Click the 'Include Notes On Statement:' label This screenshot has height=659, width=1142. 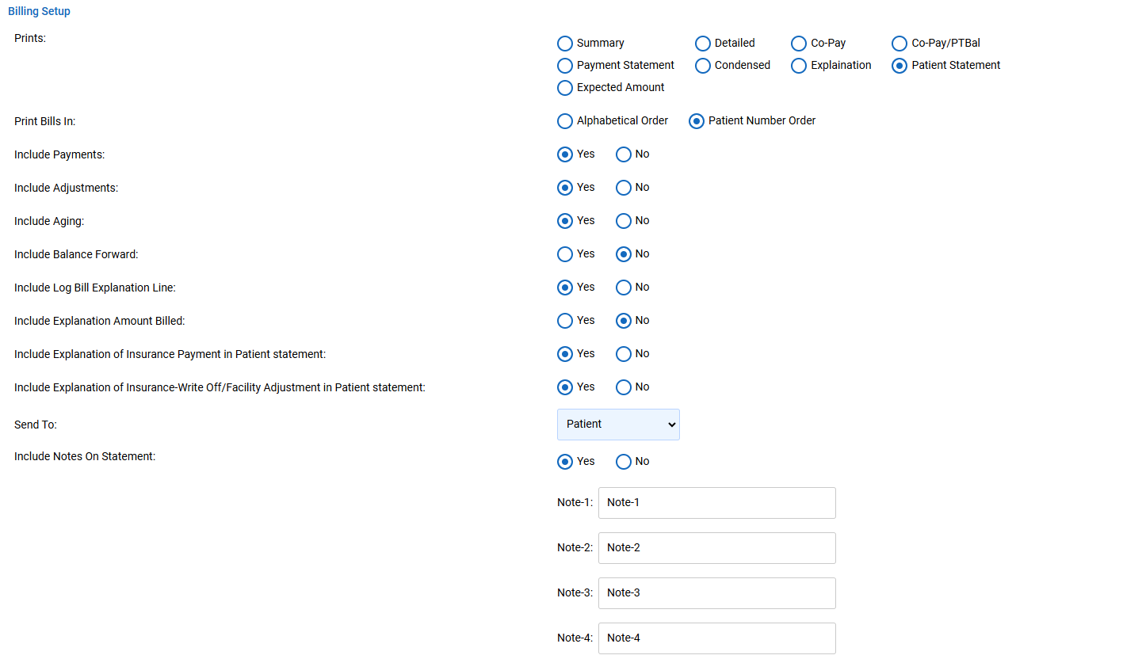(85, 456)
